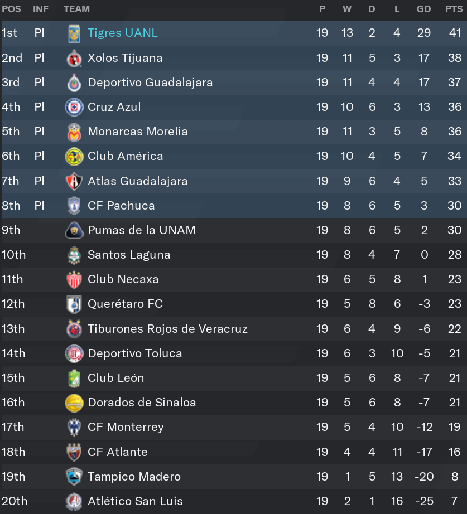Click the Club Necaxa striped crest
This screenshot has height=514, width=467.
[74, 280]
